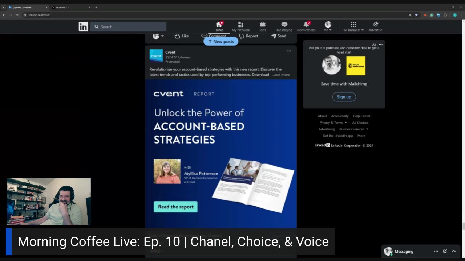This screenshot has height=261, width=465.
Task: Click Read the report button
Action: tap(175, 207)
